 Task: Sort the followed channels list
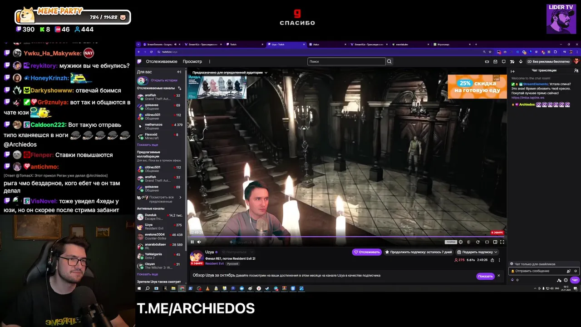click(x=179, y=88)
